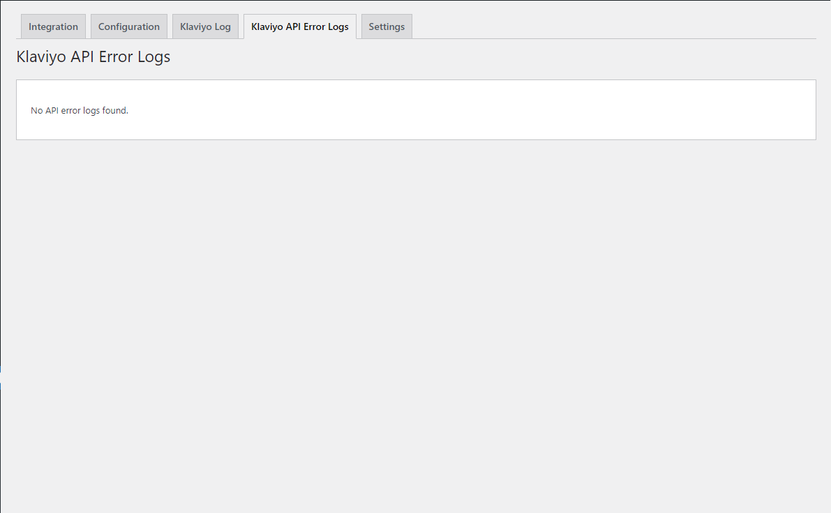The width and height of the screenshot is (831, 513).
Task: Open the Integration tab
Action: 53,26
